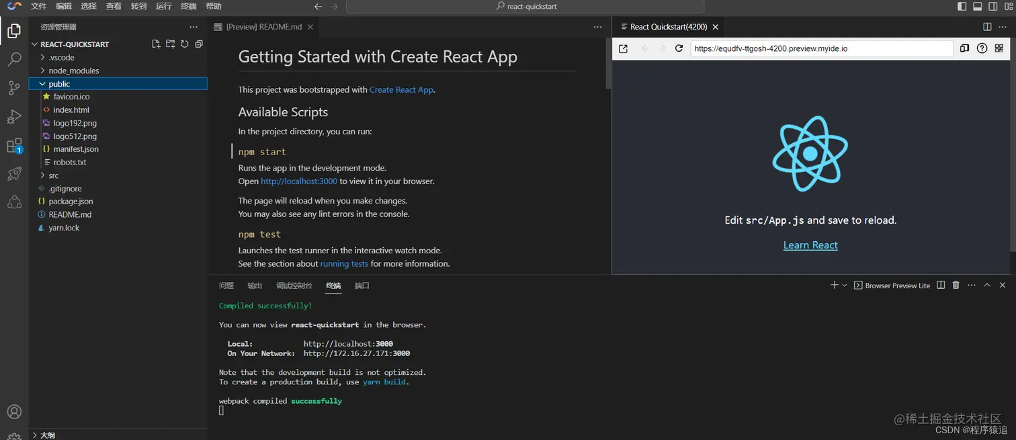Follow the Create React App link
The width and height of the screenshot is (1016, 440).
401,89
